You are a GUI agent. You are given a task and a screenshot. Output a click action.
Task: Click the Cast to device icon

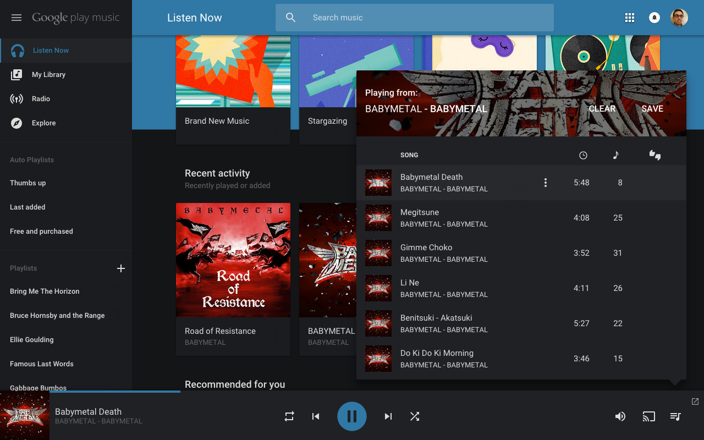[x=649, y=416]
